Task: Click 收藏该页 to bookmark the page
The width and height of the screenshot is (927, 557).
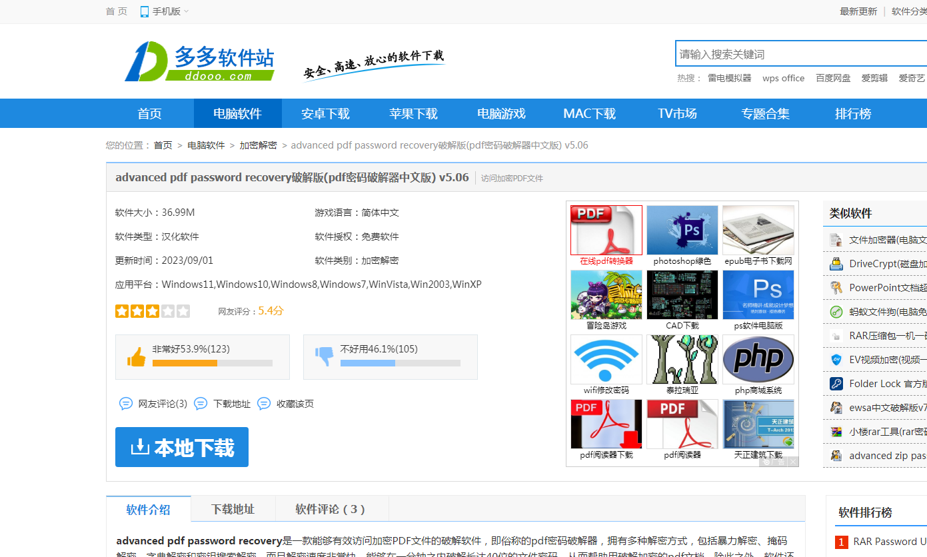Action: tap(286, 404)
